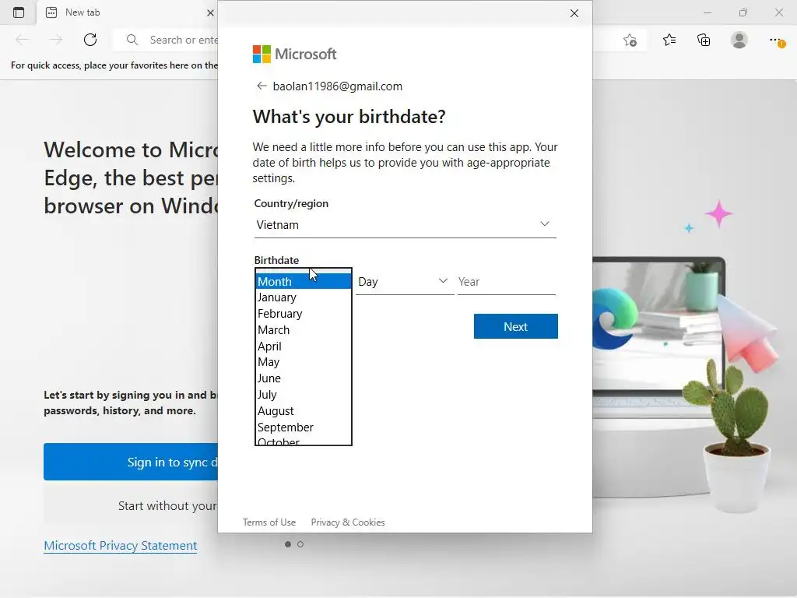Click the back arrow beside the email address

262,86
